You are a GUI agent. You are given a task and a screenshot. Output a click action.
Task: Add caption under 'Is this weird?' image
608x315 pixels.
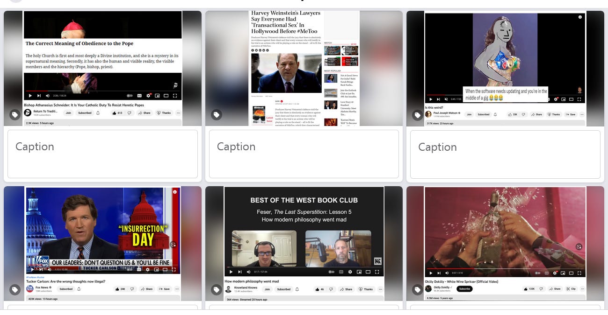coord(505,154)
